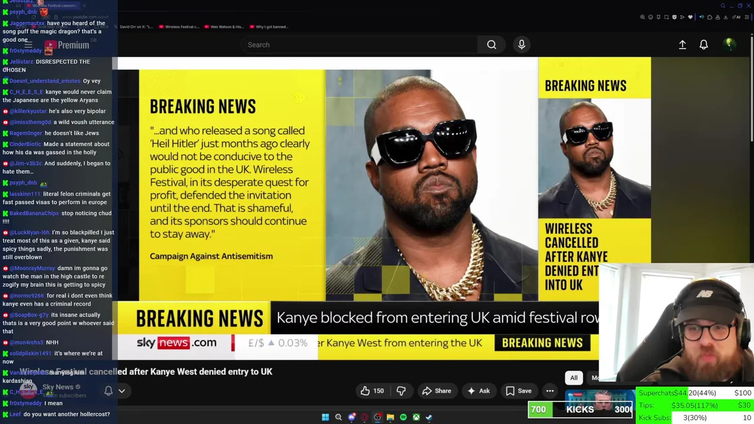Click the blue speaker tab-audio toolbar icon
Screen dimensions: 754x424
702,17
